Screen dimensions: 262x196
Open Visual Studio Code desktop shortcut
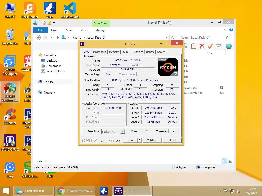pyautogui.click(x=70, y=10)
